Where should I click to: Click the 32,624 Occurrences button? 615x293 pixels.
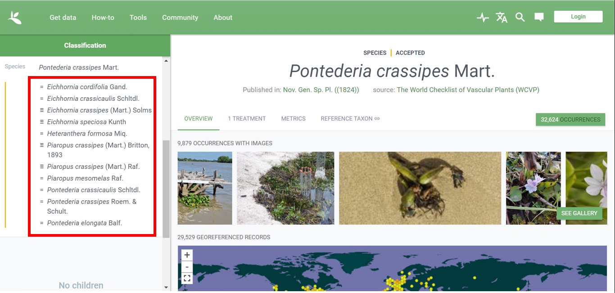tap(570, 120)
